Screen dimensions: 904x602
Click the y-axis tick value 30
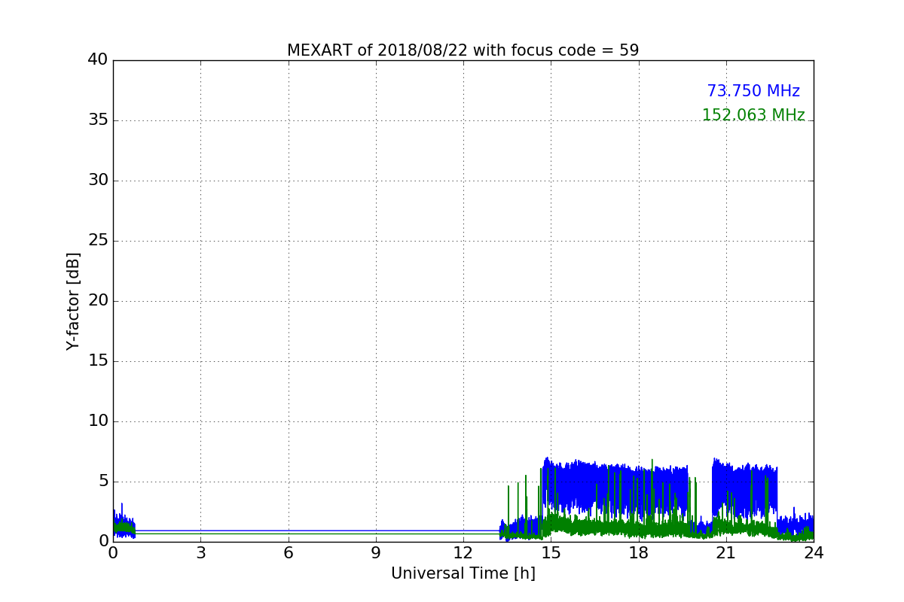(x=98, y=181)
